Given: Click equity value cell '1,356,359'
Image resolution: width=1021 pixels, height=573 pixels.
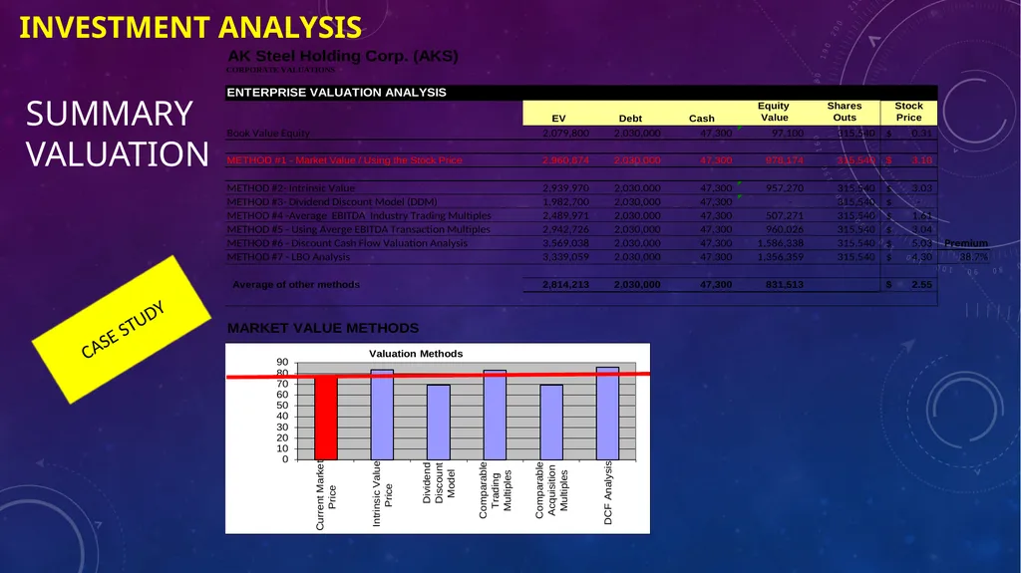Looking at the screenshot, I should click(x=781, y=256).
